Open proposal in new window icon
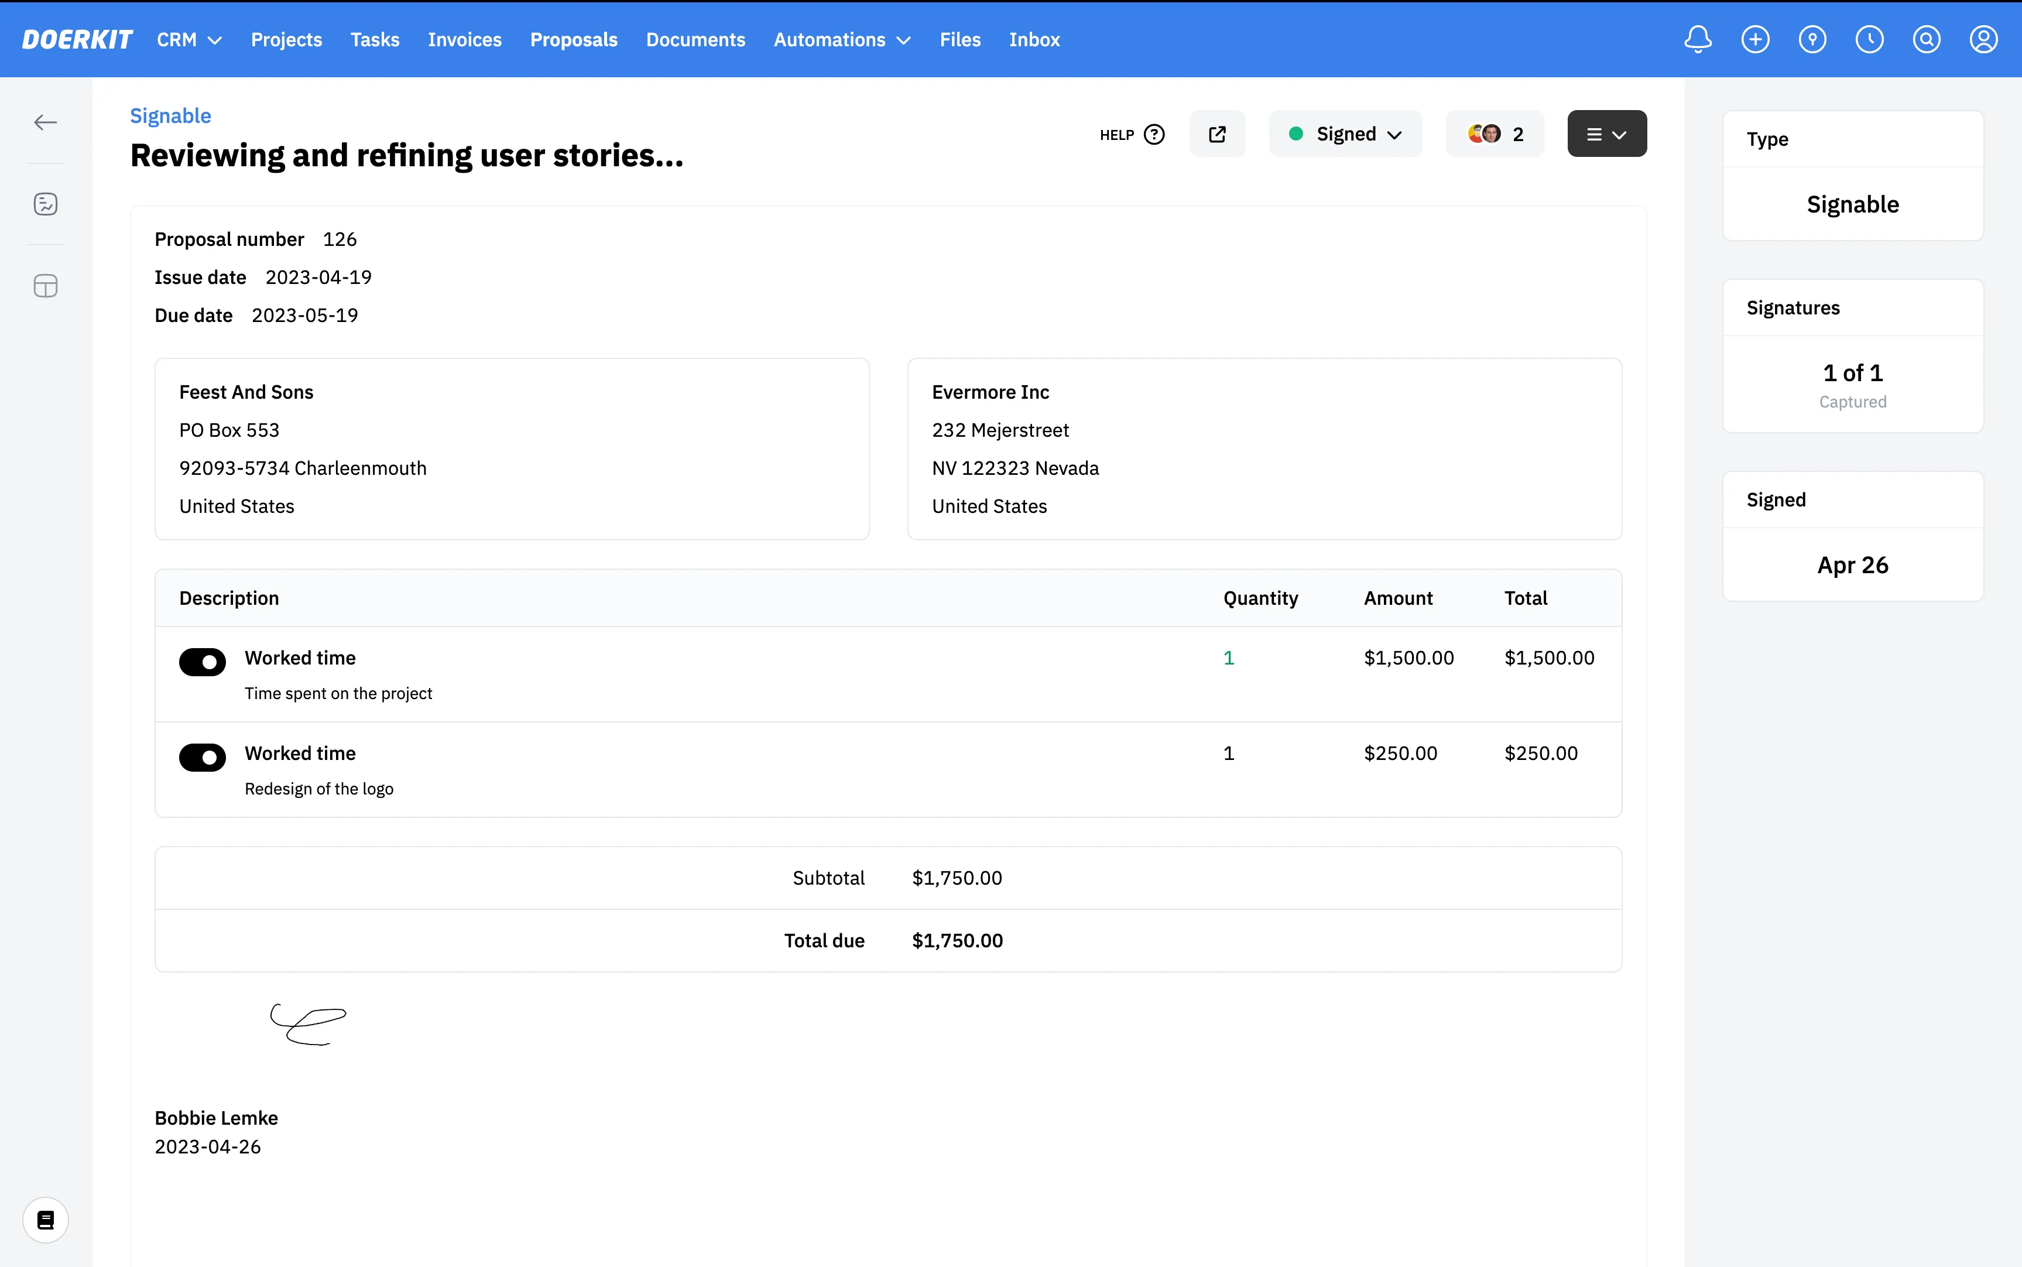Screen dimensions: 2022x1267 (x=1217, y=134)
